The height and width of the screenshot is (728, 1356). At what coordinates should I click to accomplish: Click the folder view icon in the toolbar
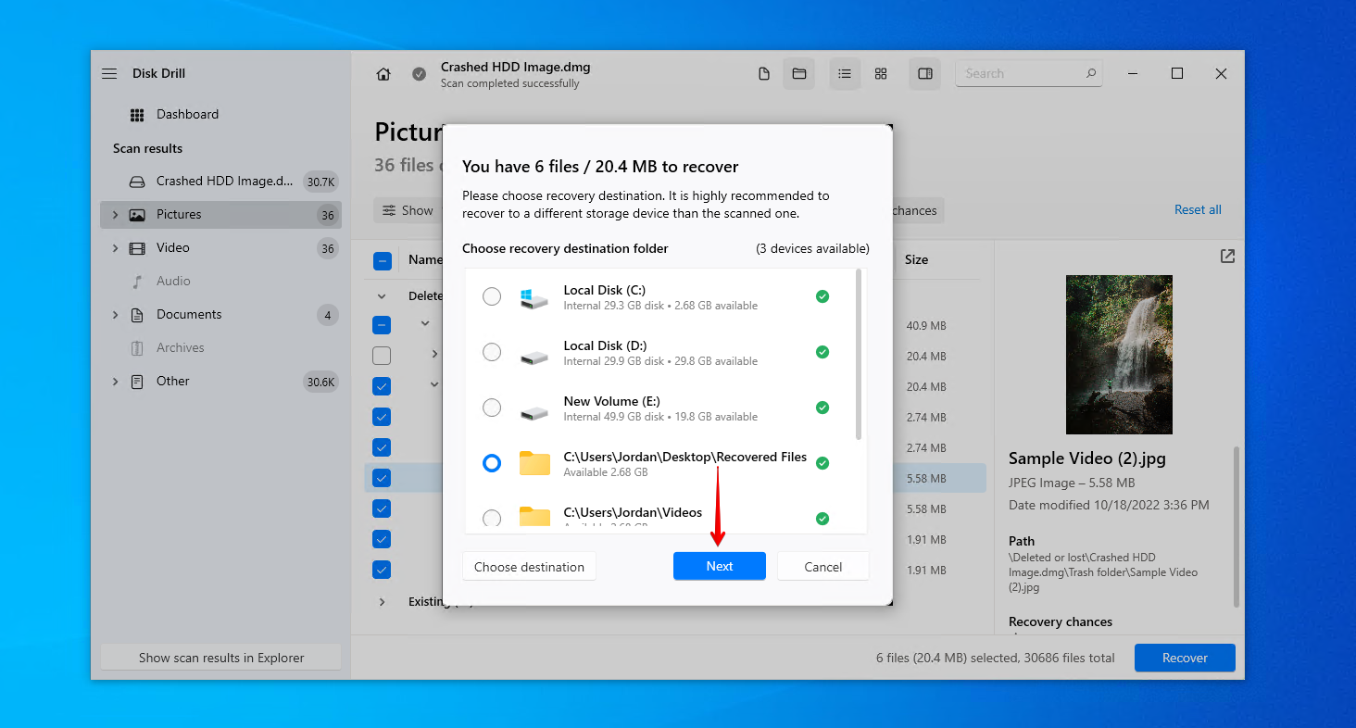[798, 73]
